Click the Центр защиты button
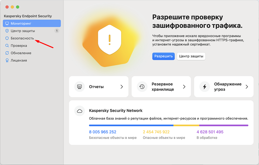The width and height of the screenshot is (259, 165). click(x=191, y=56)
